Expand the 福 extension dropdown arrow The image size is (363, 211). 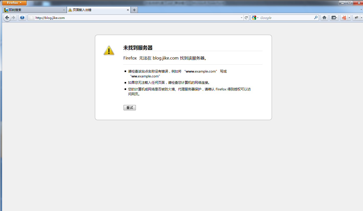point(349,18)
